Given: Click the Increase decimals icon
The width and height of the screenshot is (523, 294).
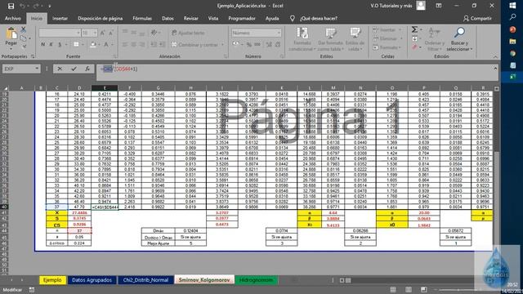Looking at the screenshot, I should click(269, 44).
